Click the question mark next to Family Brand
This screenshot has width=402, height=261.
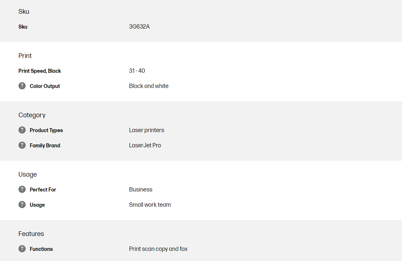[x=22, y=145]
